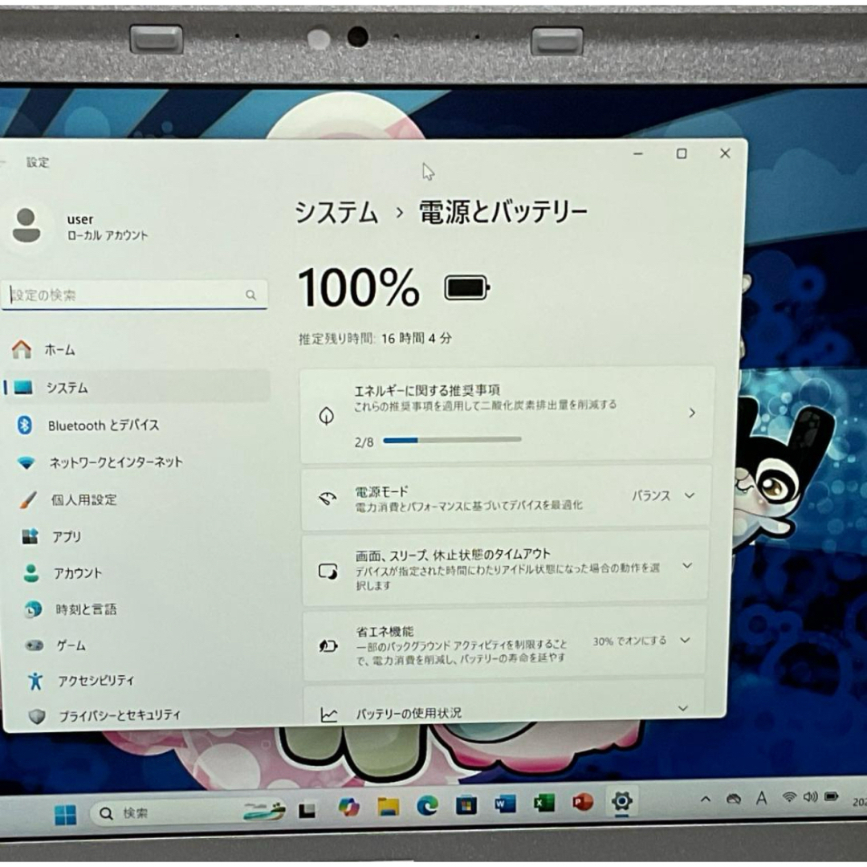This screenshot has height=867, width=867.
Task: Click the 推定残り時間 16 時間 4 分 text
Action: coord(375,339)
